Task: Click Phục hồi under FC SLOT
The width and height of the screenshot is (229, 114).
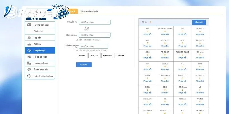Action: click(x=147, y=104)
